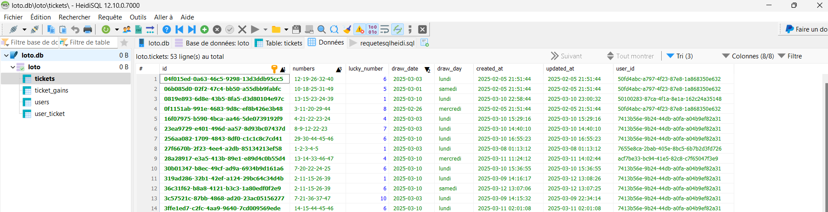Switch to Table: tickets tab
828x212 pixels.
pos(278,43)
